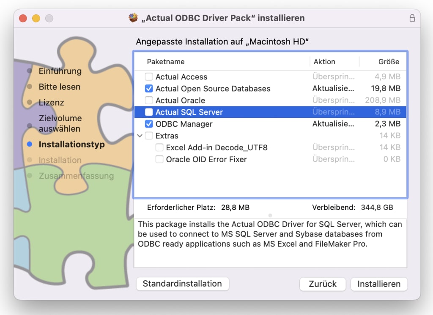Click the Einführung step in sidebar
433x315 pixels.
(x=60, y=71)
